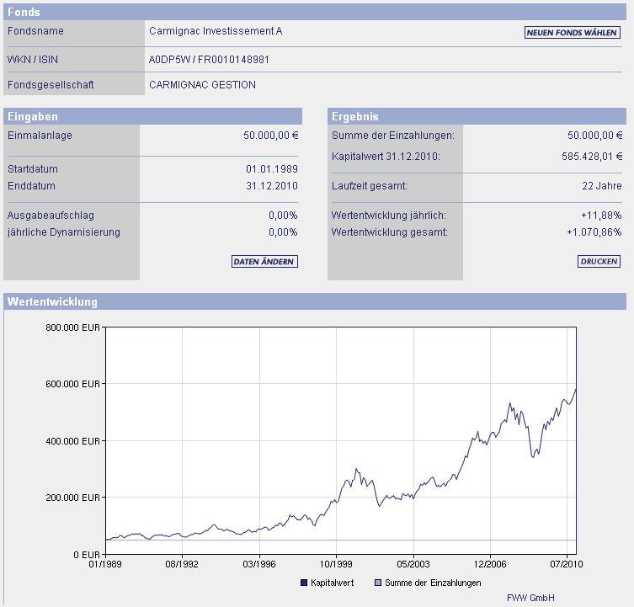Click the DRUCKEN button

click(599, 261)
